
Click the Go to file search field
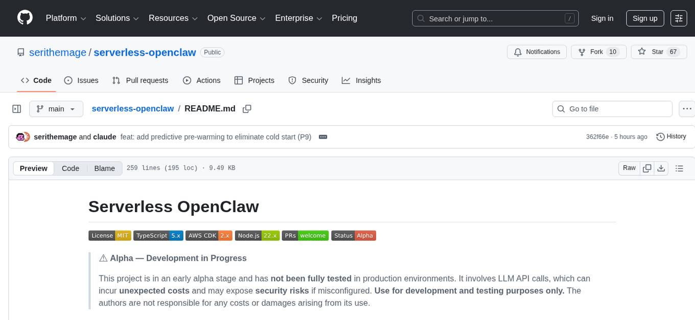(612, 108)
